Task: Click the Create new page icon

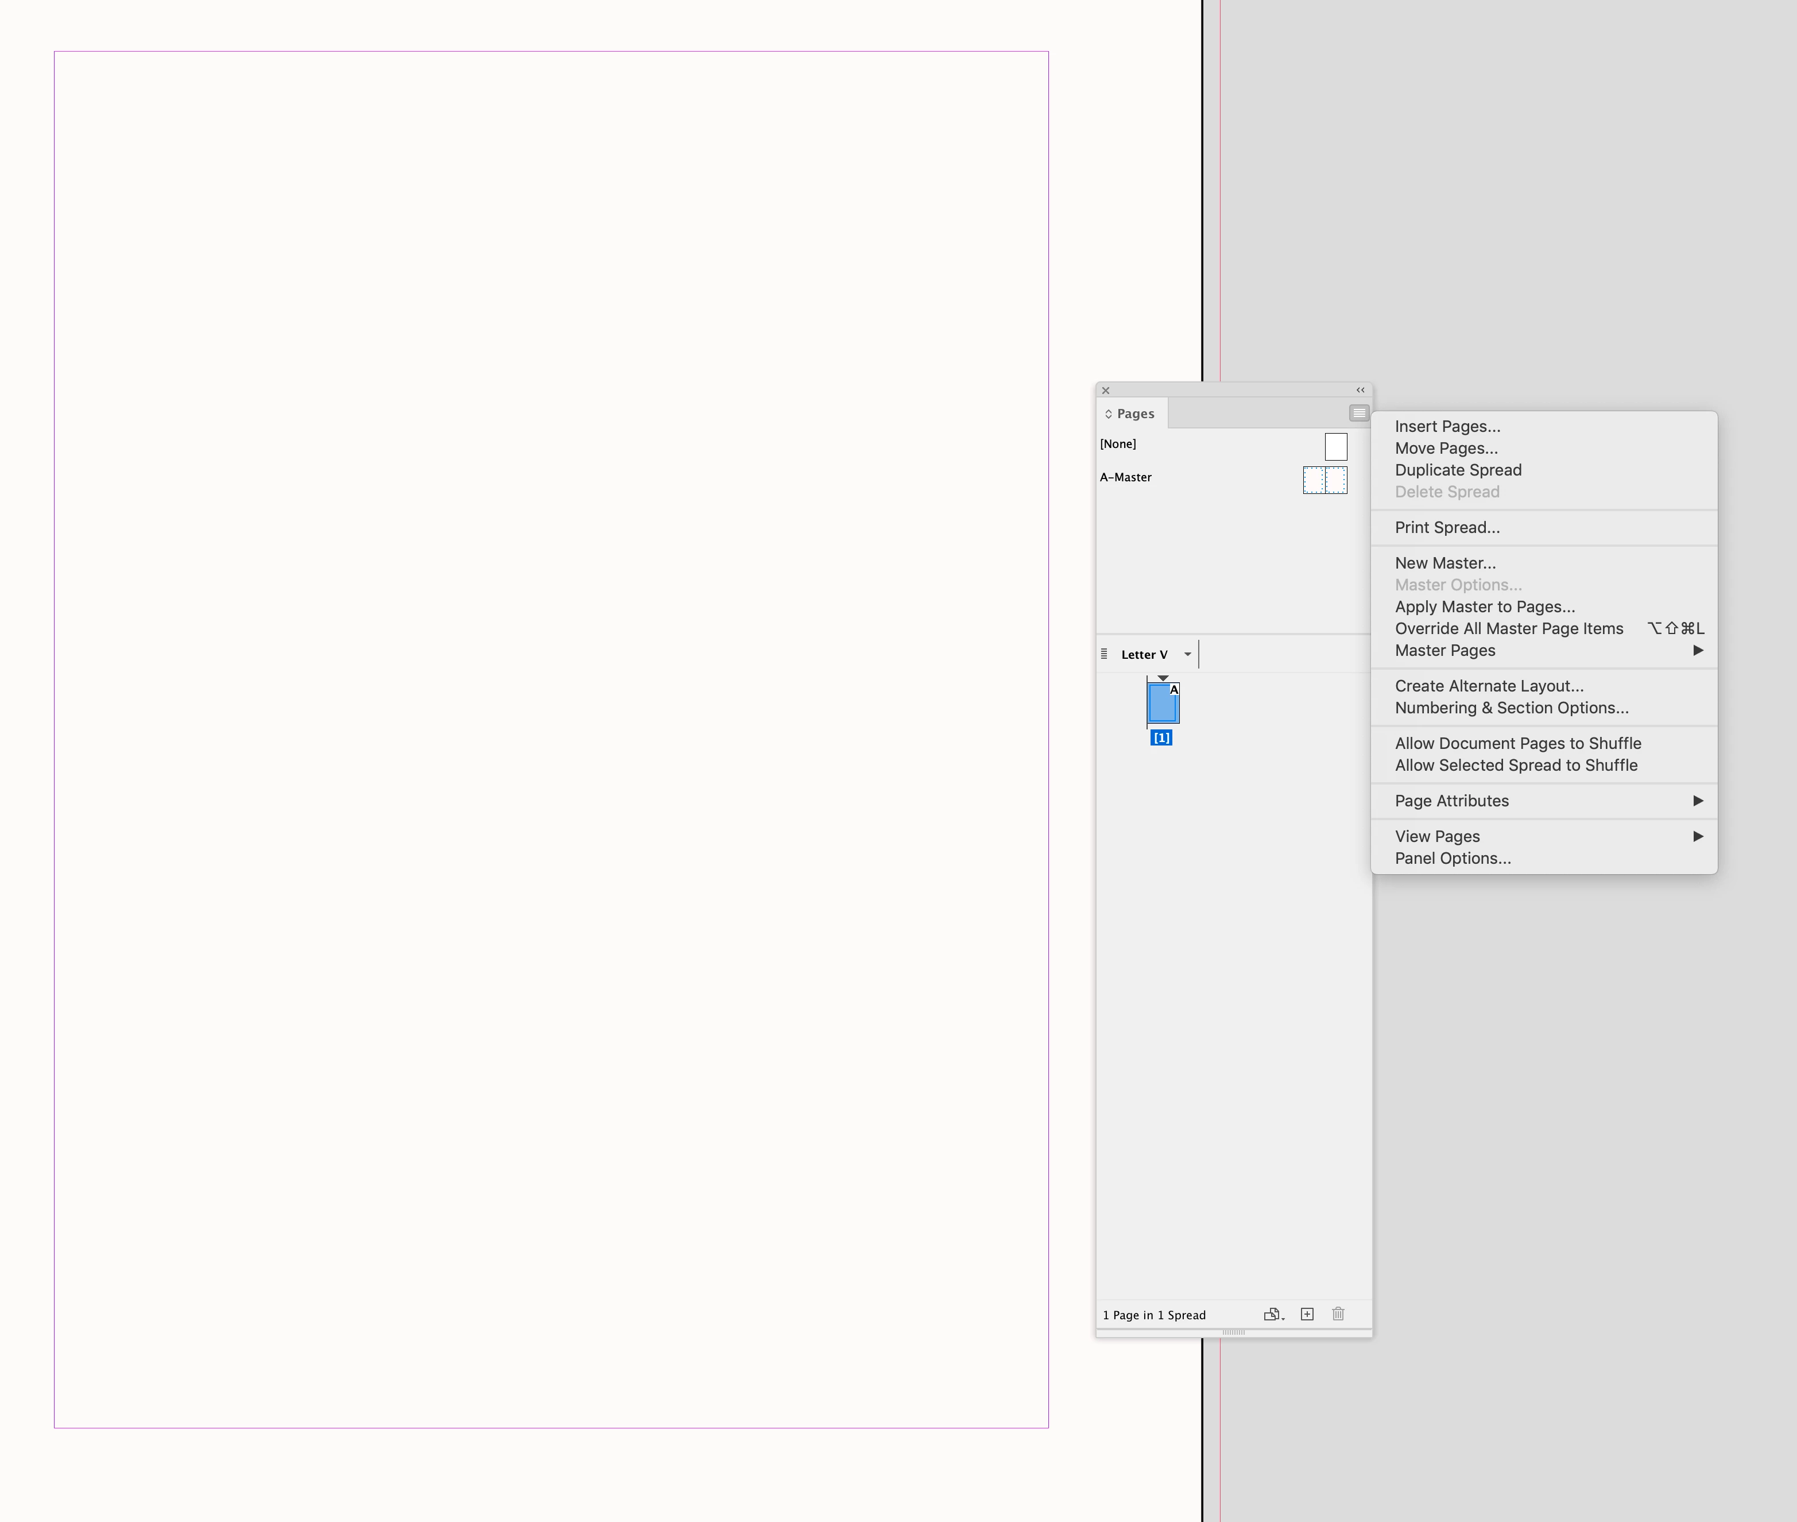Action: point(1307,1314)
